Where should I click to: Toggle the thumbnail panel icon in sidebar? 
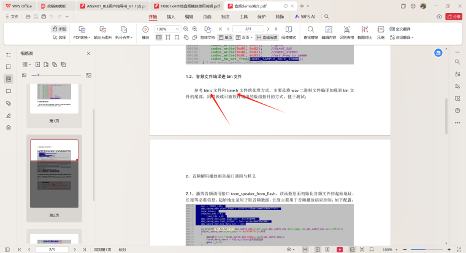click(9, 79)
